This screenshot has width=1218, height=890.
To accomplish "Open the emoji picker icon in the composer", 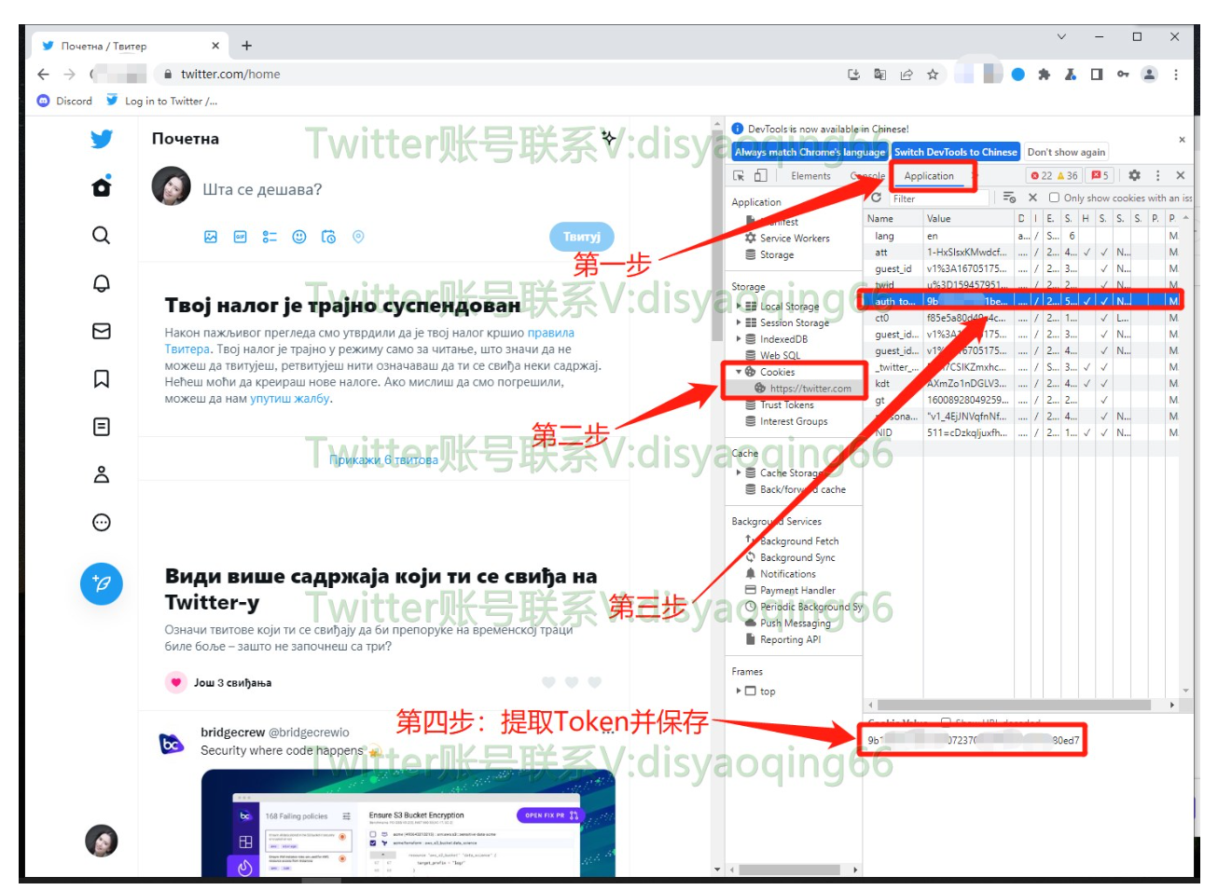I will click(x=298, y=237).
